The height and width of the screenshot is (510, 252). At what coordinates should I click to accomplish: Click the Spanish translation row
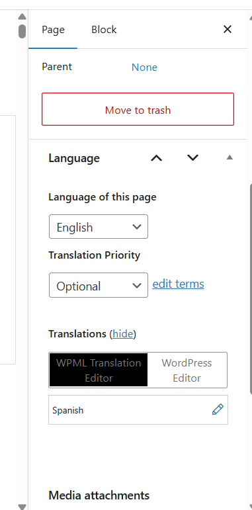pos(138,410)
